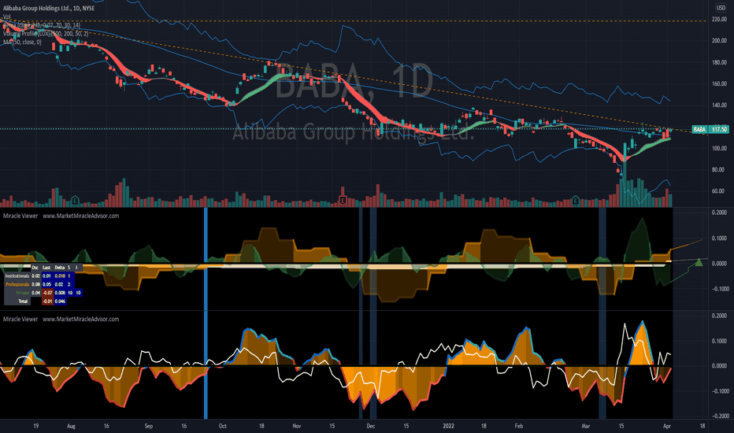Click the MarketMiracleAdvisor.com link in the lower pane
The width and height of the screenshot is (734, 433).
[x=81, y=320]
